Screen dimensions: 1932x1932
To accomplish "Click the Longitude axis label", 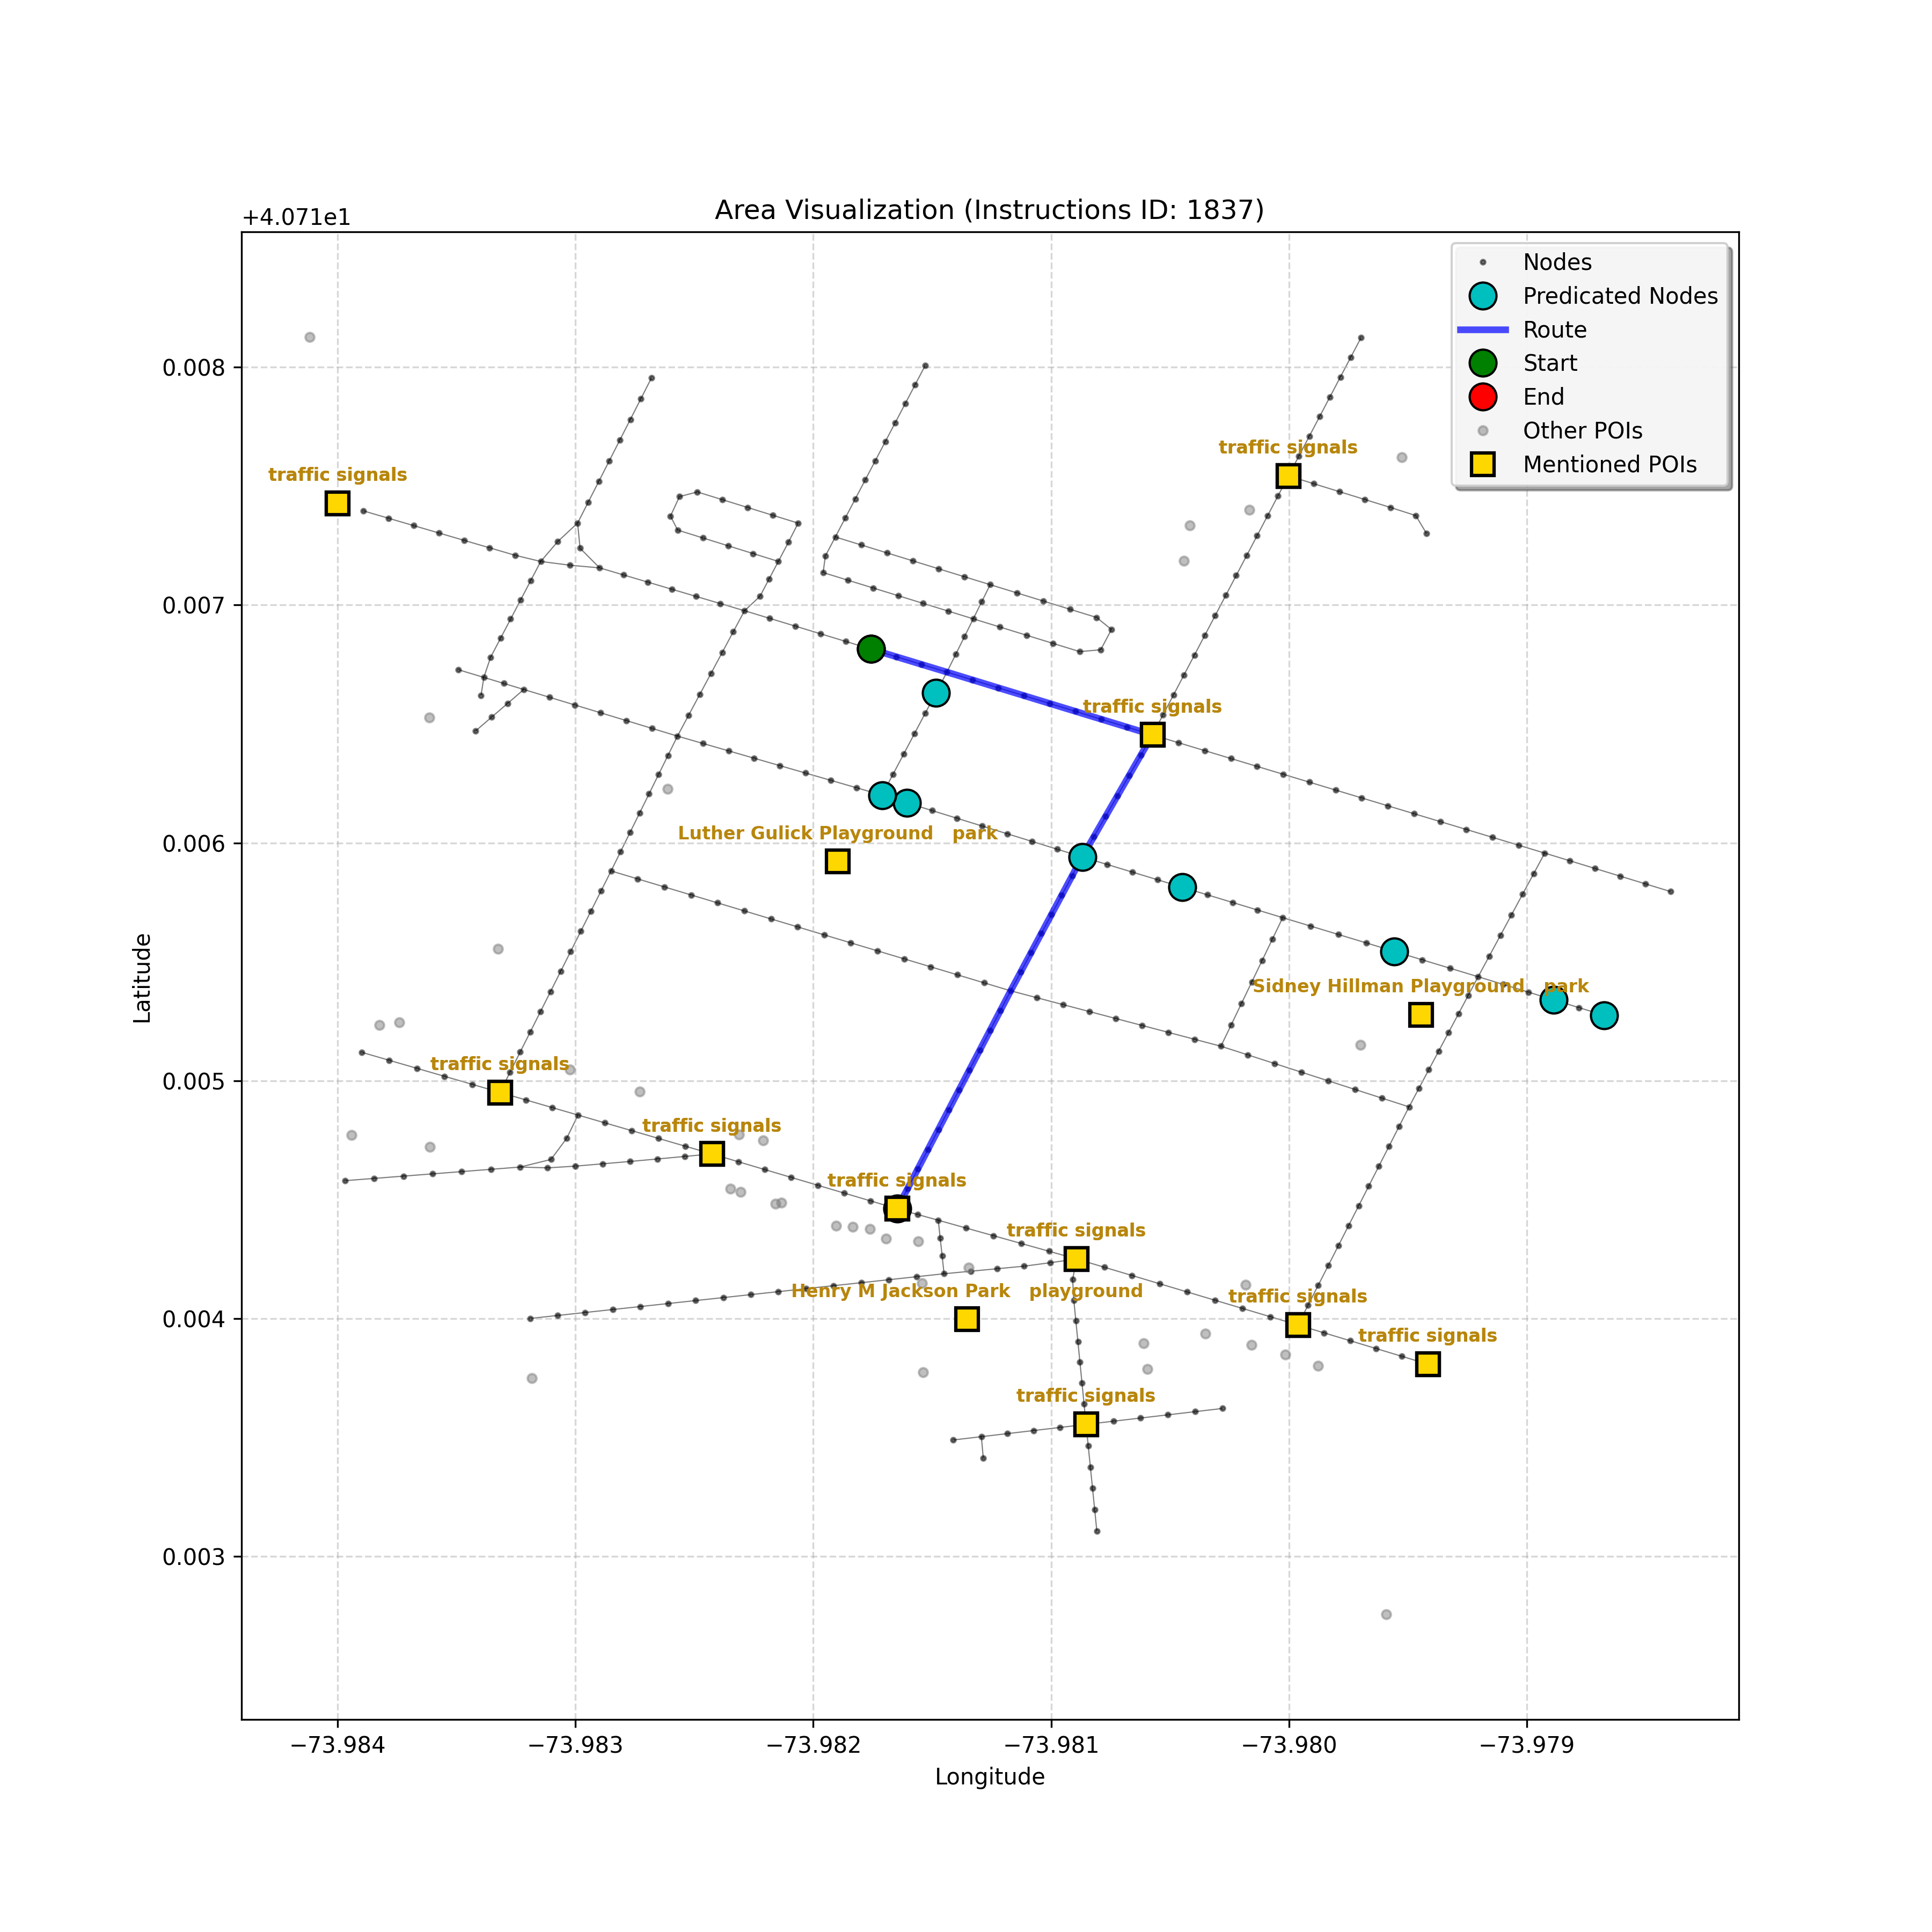I will [989, 1778].
